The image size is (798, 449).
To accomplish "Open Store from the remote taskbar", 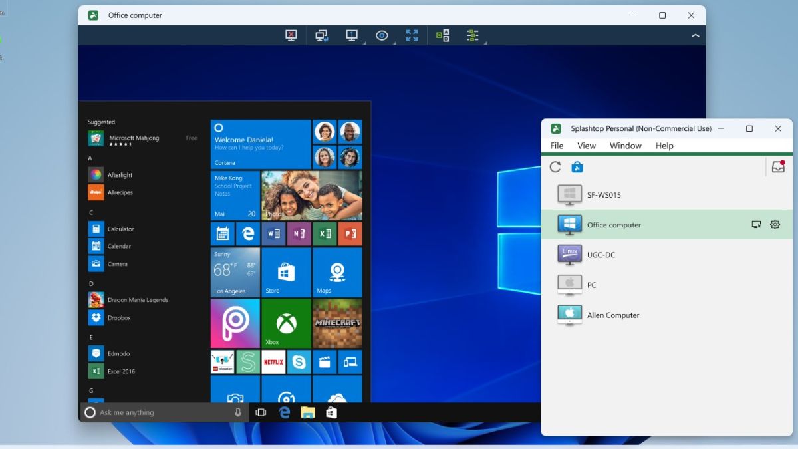I will click(331, 412).
